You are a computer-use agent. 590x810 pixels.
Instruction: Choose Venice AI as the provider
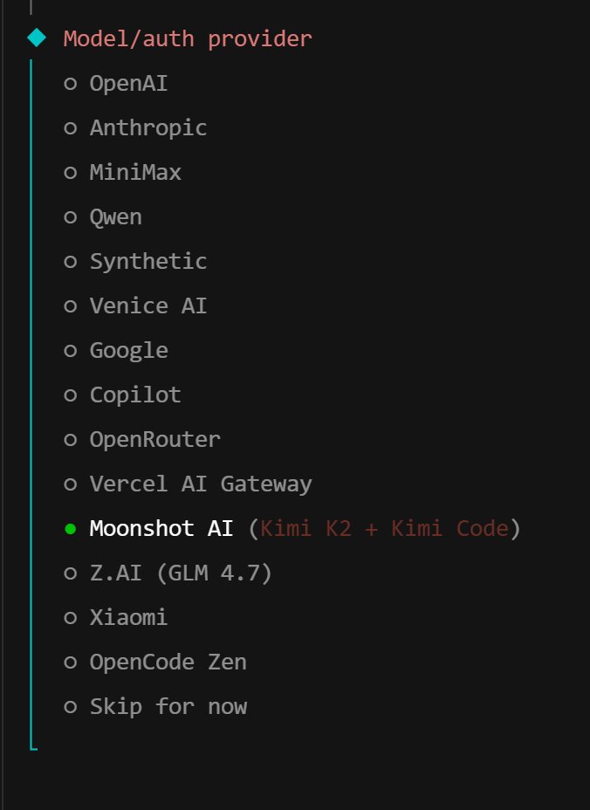(x=147, y=306)
